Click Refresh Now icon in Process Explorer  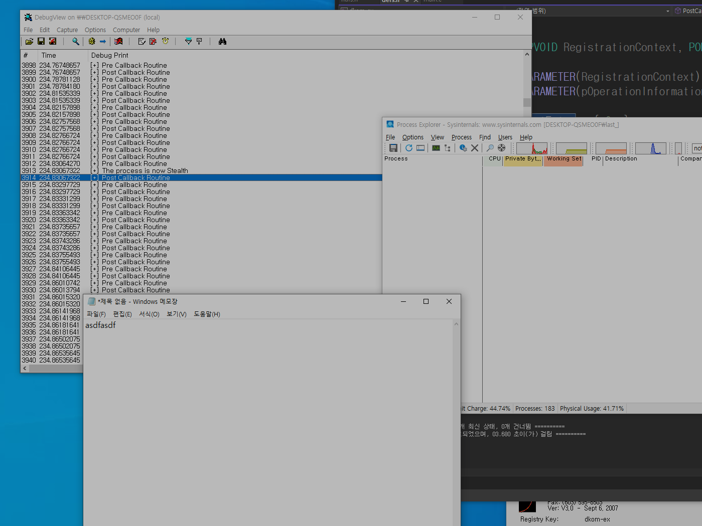[x=409, y=148]
